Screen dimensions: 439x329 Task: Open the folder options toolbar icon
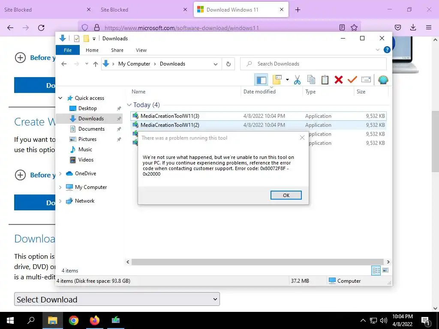click(x=277, y=80)
